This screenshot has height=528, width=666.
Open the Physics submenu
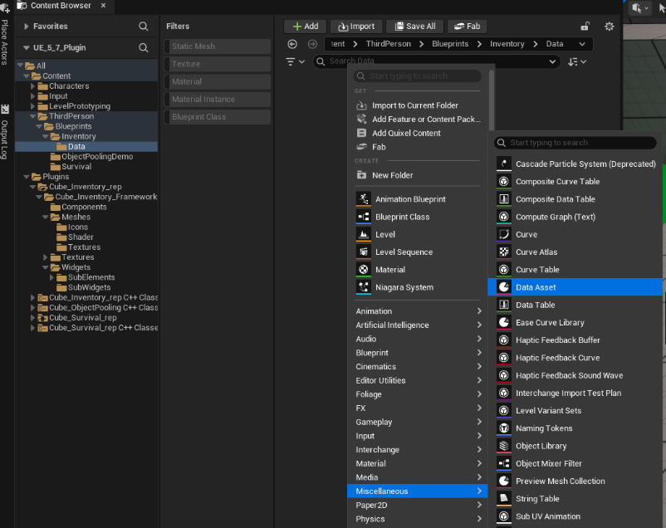coord(417,519)
